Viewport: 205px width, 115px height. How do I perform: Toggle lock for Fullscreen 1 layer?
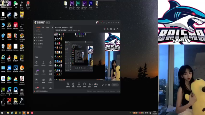[x=37, y=37]
